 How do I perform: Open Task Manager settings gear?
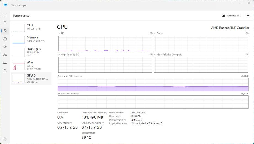coord(5,139)
